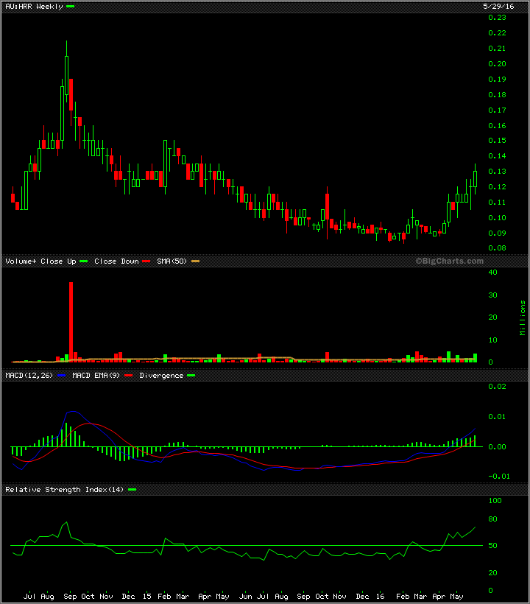This screenshot has width=530, height=604.
Task: Click the 0.15 price axis label
Action: 497,141
